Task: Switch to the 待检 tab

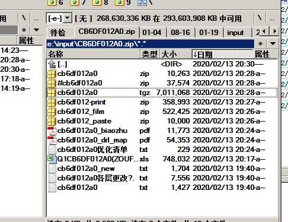Action: point(58,32)
